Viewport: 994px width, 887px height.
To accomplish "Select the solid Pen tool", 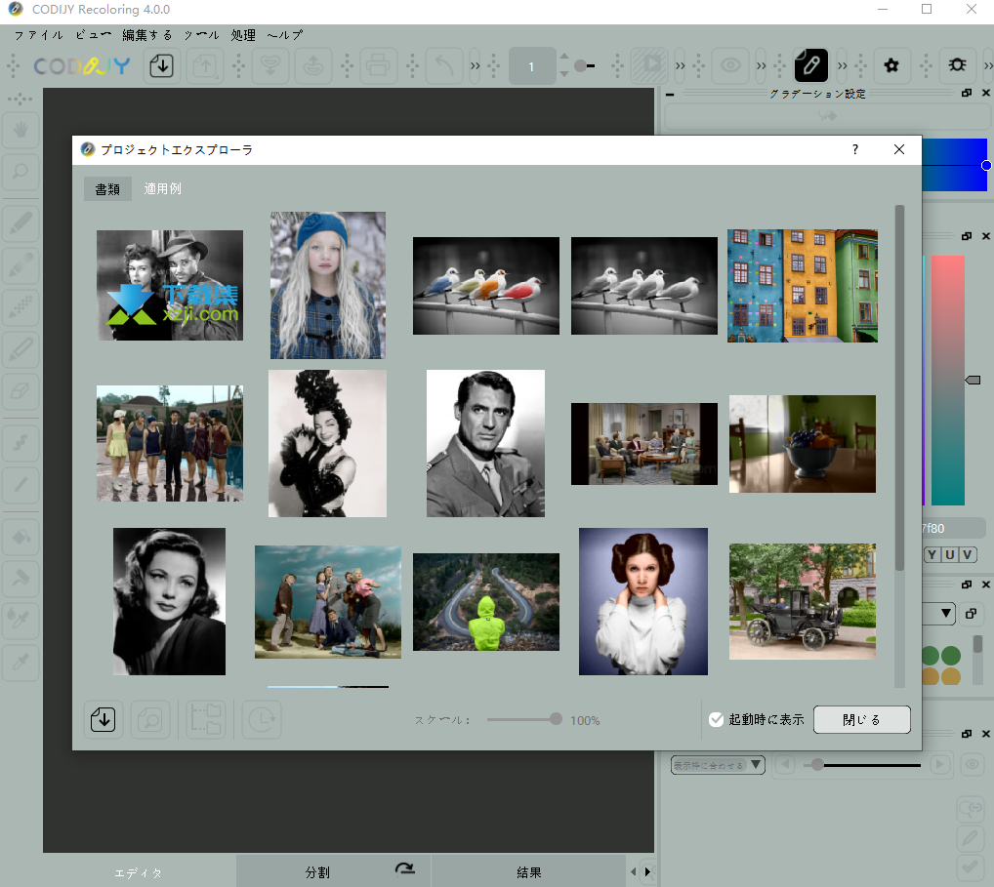I will tap(21, 224).
